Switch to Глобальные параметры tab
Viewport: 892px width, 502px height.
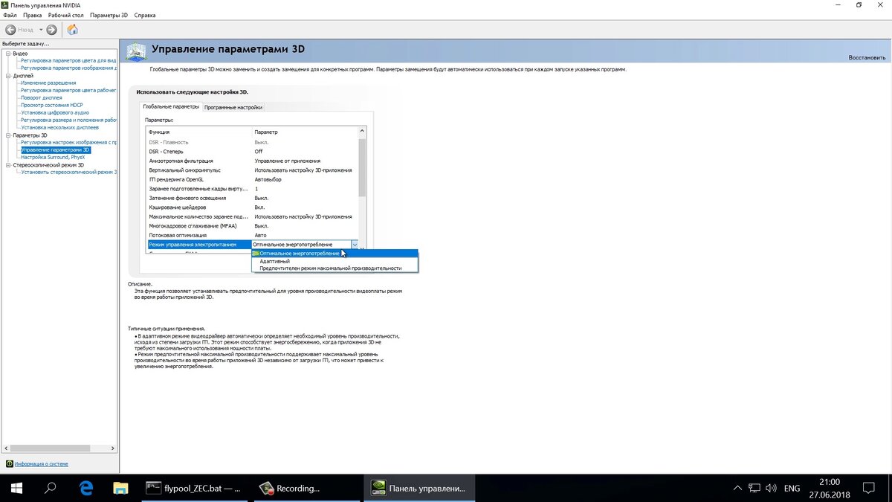(171, 106)
